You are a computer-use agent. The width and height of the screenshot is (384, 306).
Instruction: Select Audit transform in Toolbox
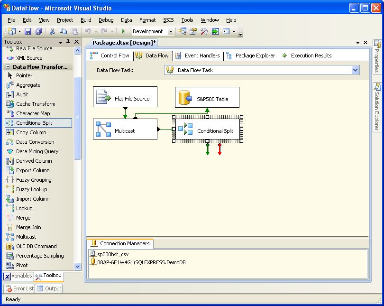click(x=38, y=94)
